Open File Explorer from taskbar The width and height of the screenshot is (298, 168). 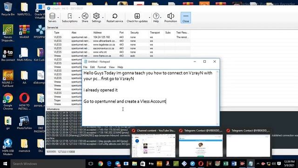point(135,164)
